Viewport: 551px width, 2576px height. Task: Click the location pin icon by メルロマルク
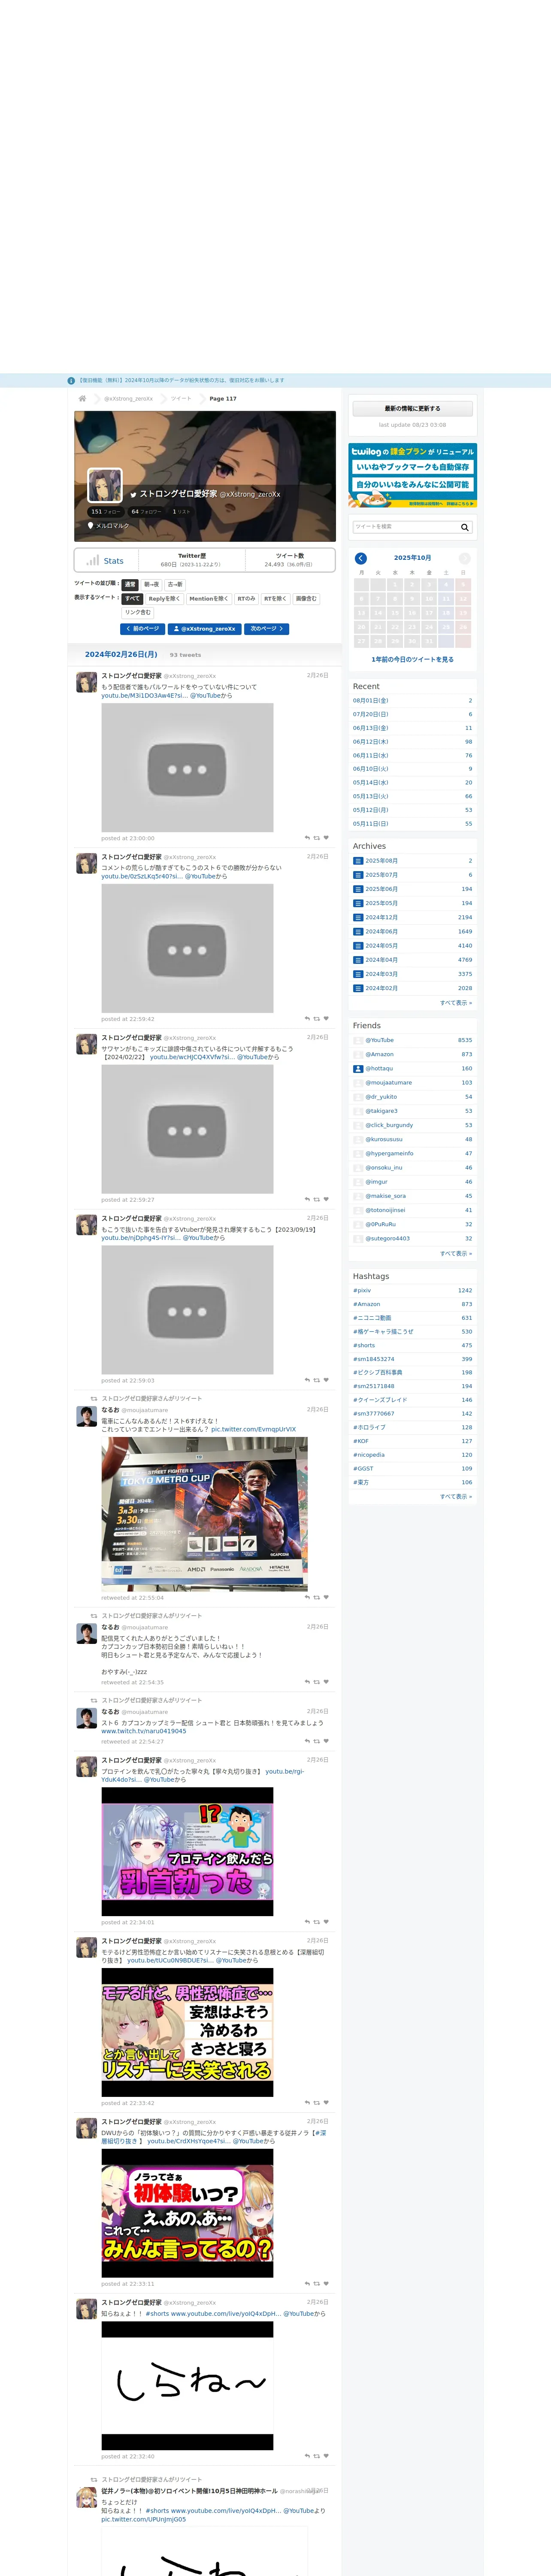pos(91,525)
